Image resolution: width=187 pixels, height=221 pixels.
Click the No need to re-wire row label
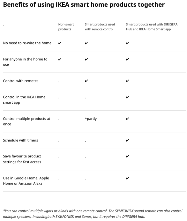click(x=27, y=43)
